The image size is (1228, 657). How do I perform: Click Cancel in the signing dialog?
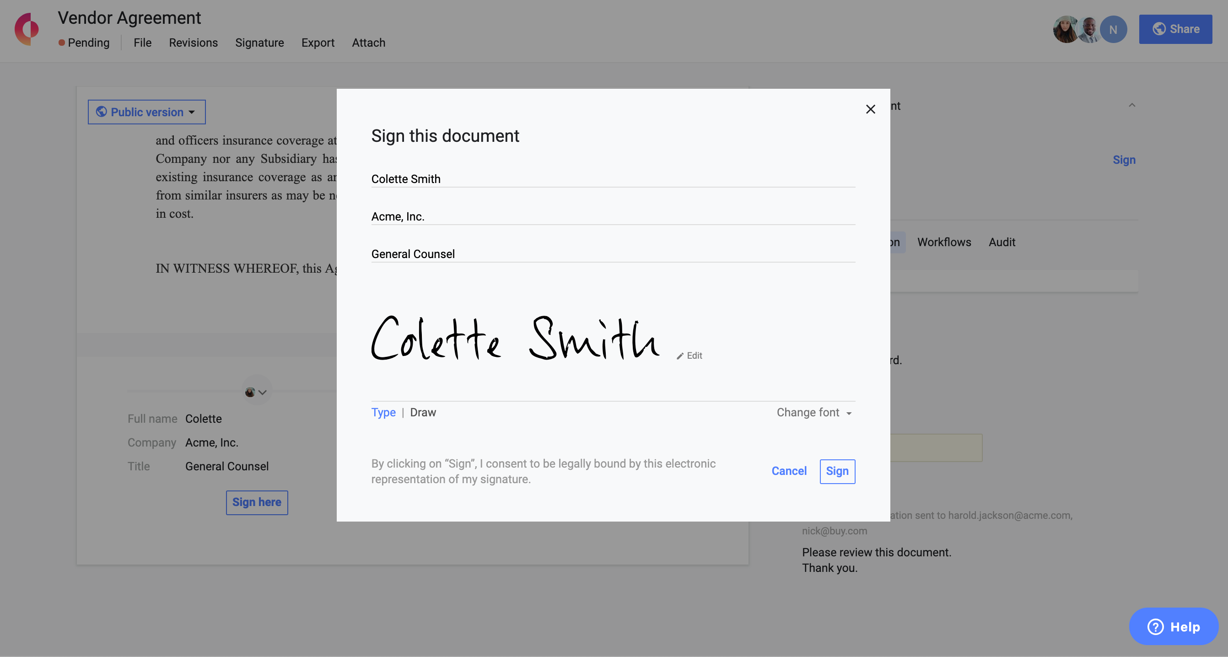tap(789, 471)
